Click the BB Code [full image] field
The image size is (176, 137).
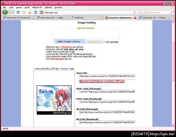[107, 112]
